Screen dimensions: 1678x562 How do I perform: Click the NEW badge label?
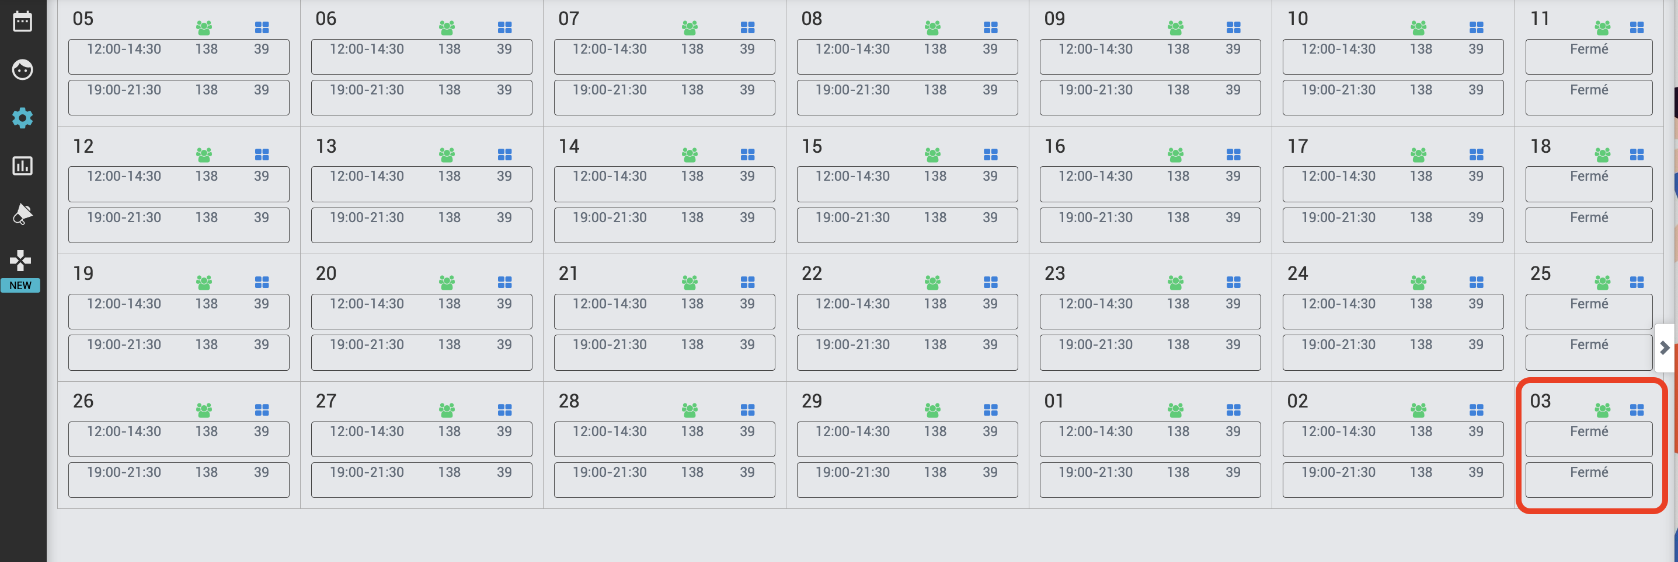coord(20,286)
